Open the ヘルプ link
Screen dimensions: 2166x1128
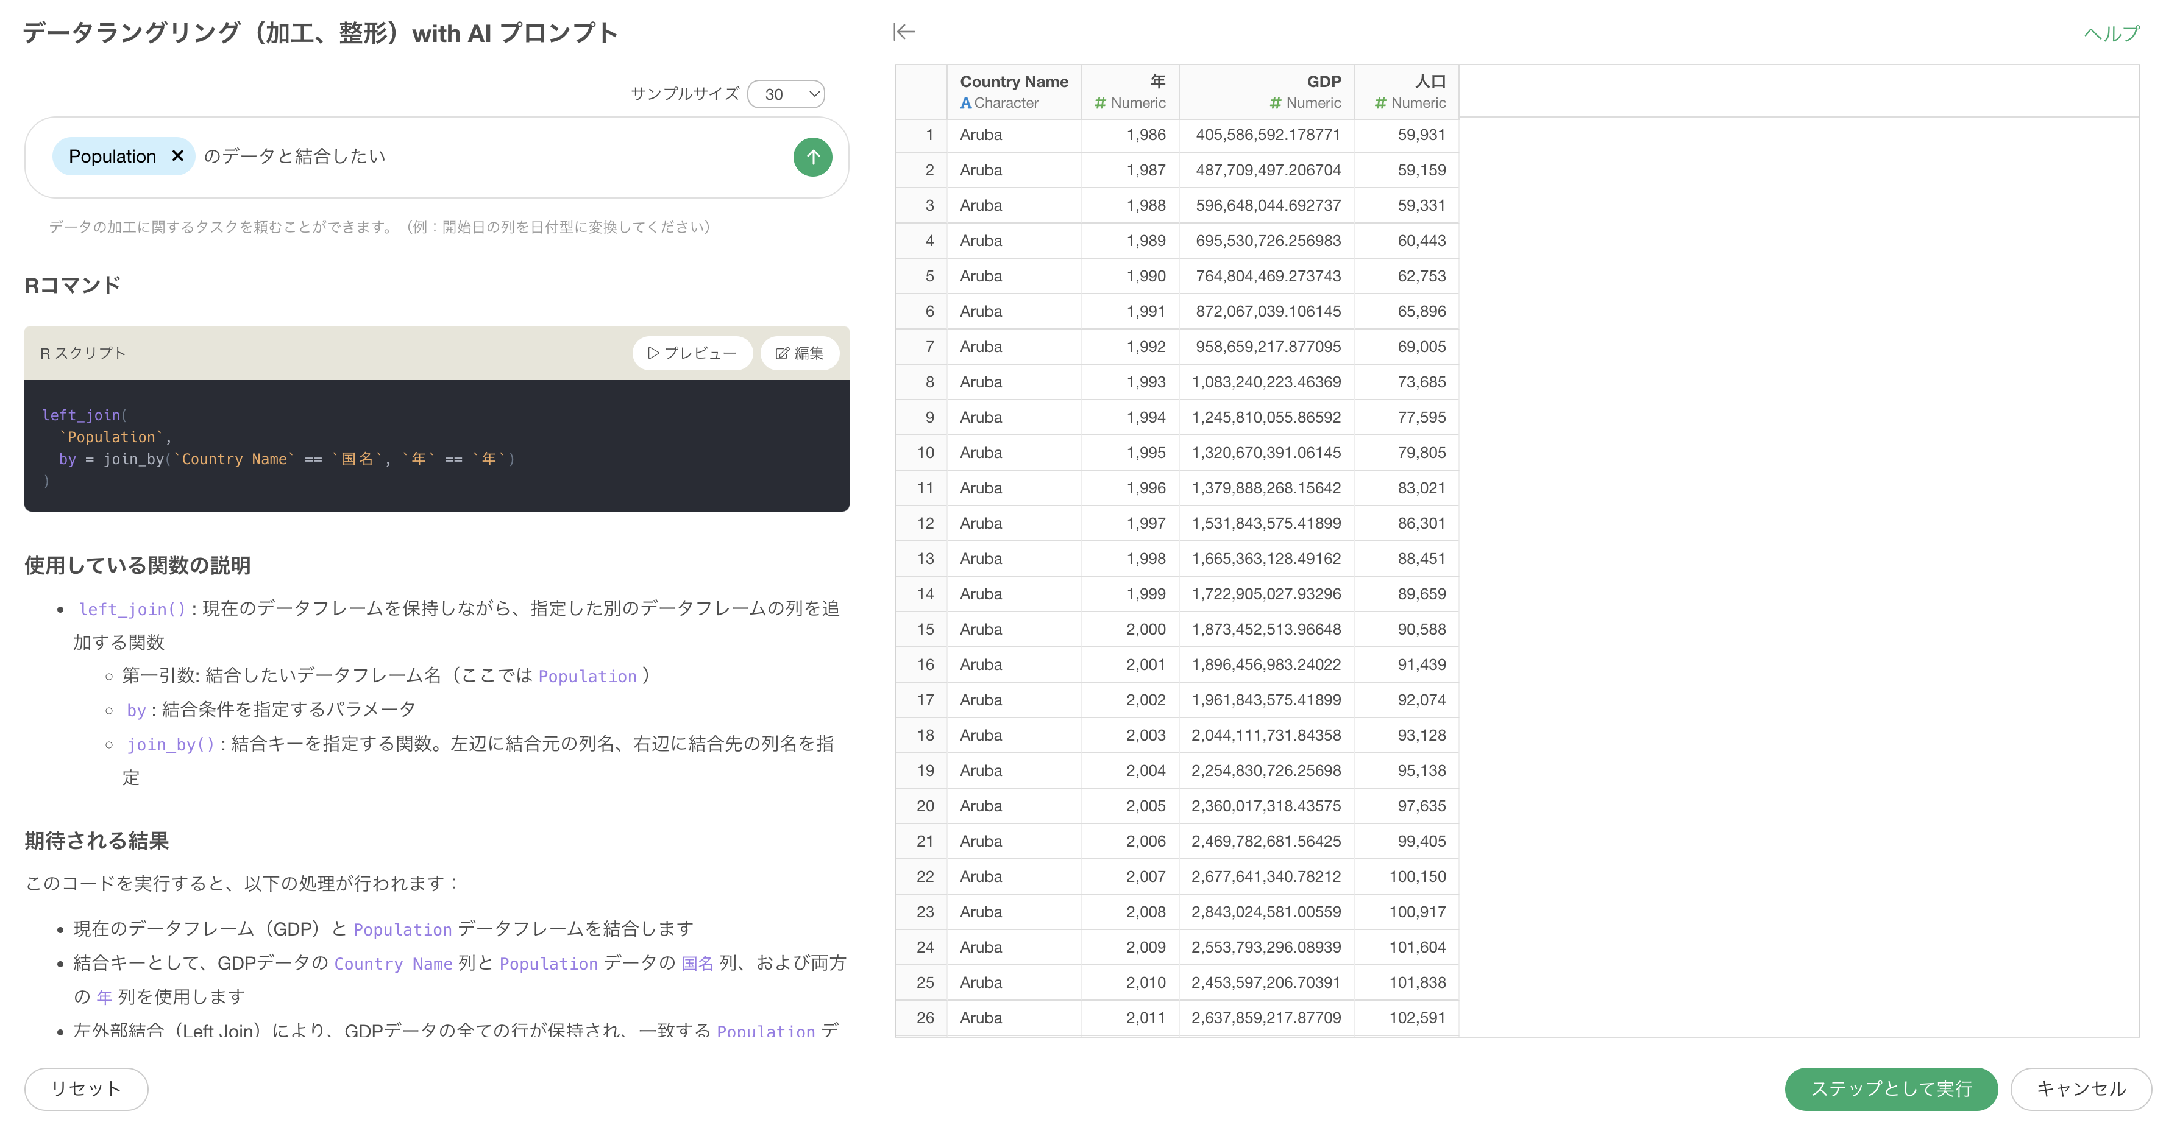pyautogui.click(x=2111, y=33)
